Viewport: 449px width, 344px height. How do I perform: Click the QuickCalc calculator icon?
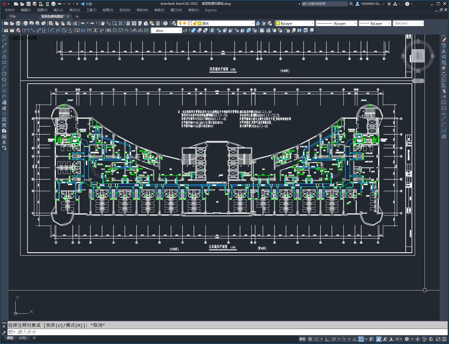point(158,23)
